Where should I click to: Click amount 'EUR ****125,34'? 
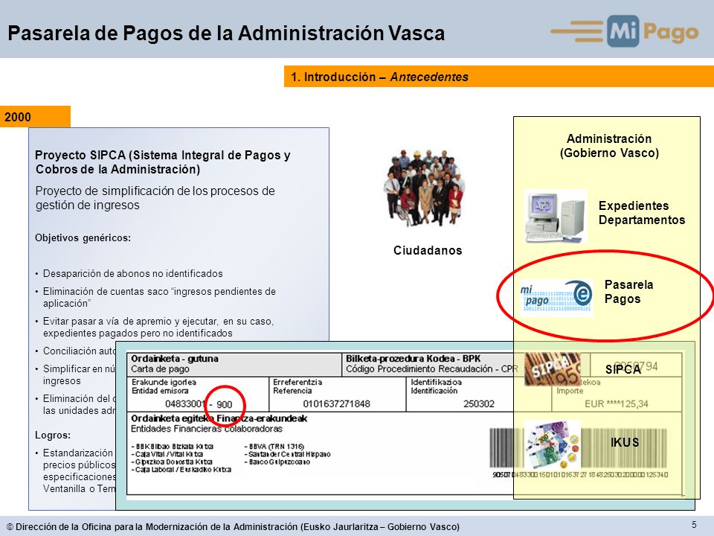point(617,403)
